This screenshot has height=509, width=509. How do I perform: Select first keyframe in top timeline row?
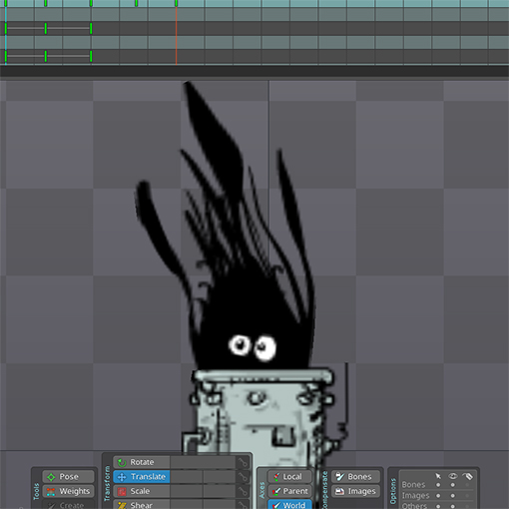[x=6, y=3]
